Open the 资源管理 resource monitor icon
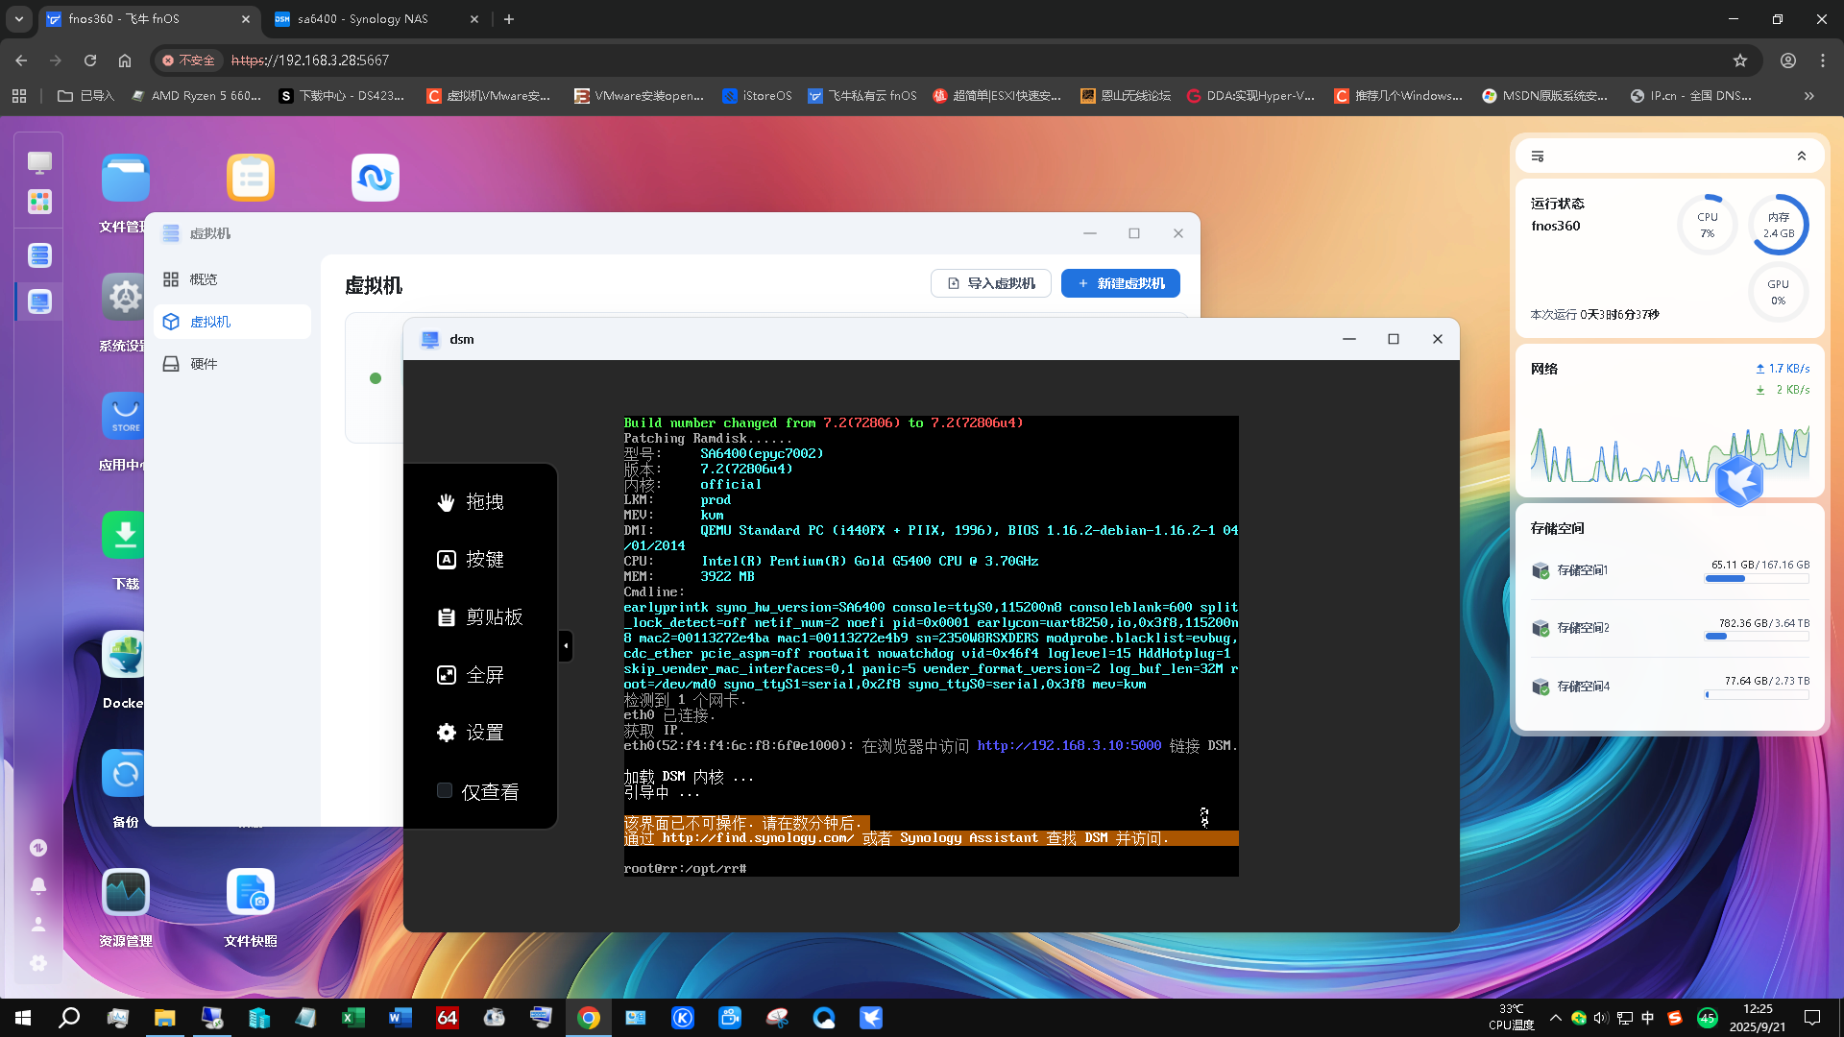1844x1037 pixels. point(125,893)
